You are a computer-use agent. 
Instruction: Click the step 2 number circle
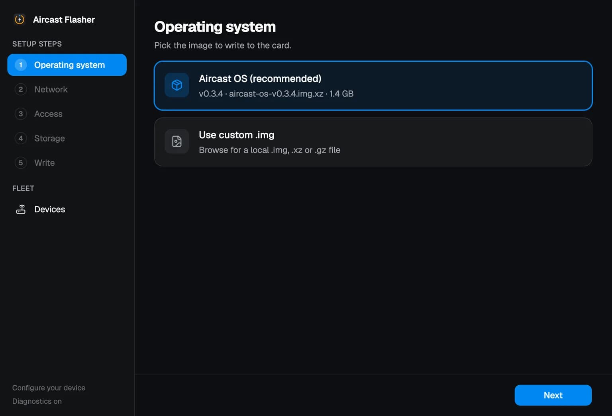21,89
